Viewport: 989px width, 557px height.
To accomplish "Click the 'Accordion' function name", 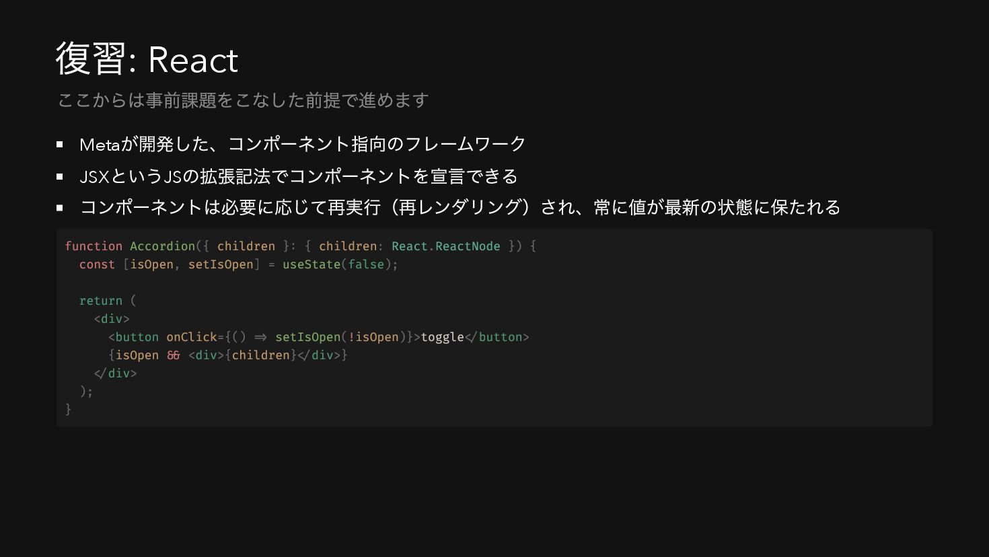I will [x=162, y=246].
